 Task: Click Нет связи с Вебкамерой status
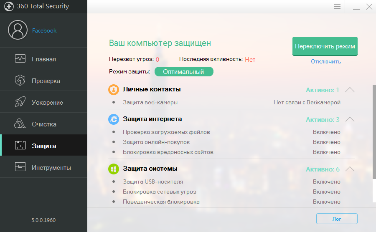click(x=307, y=103)
